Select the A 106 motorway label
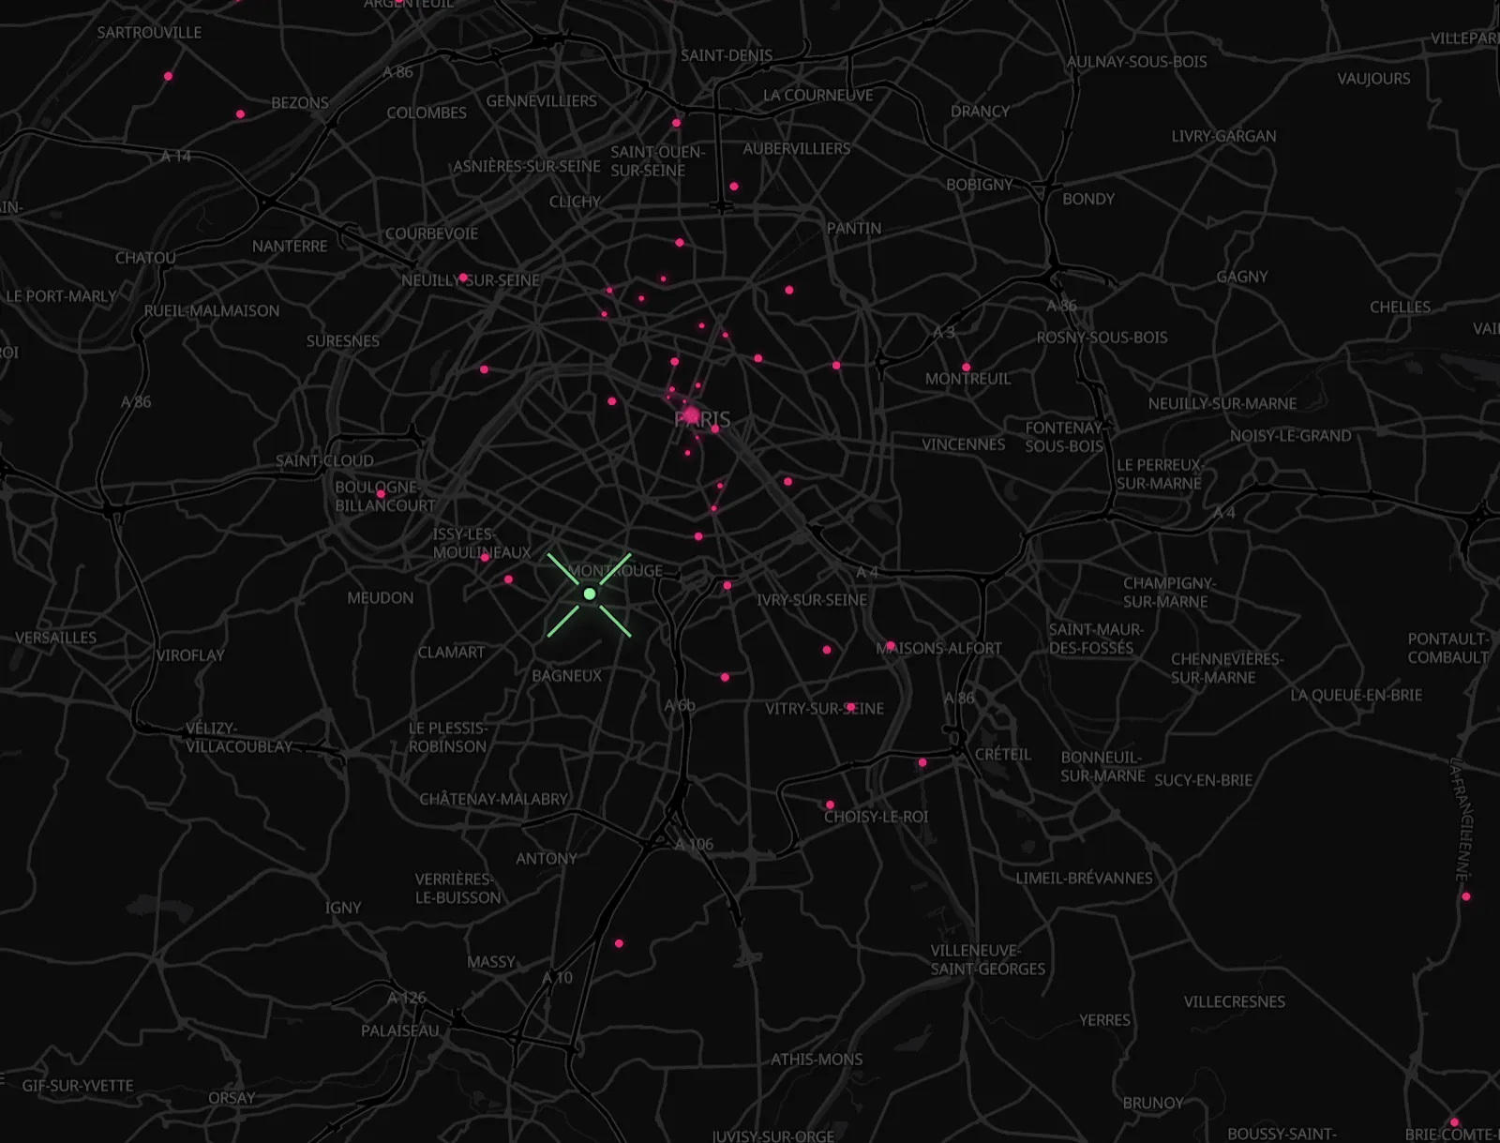 (694, 845)
